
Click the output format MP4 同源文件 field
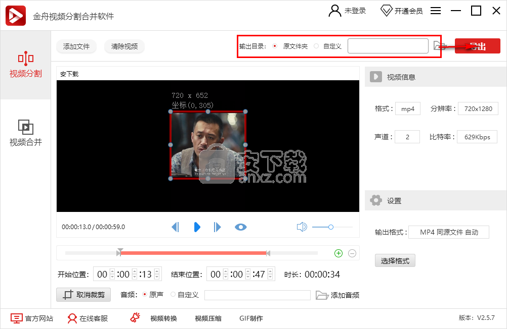449,232
